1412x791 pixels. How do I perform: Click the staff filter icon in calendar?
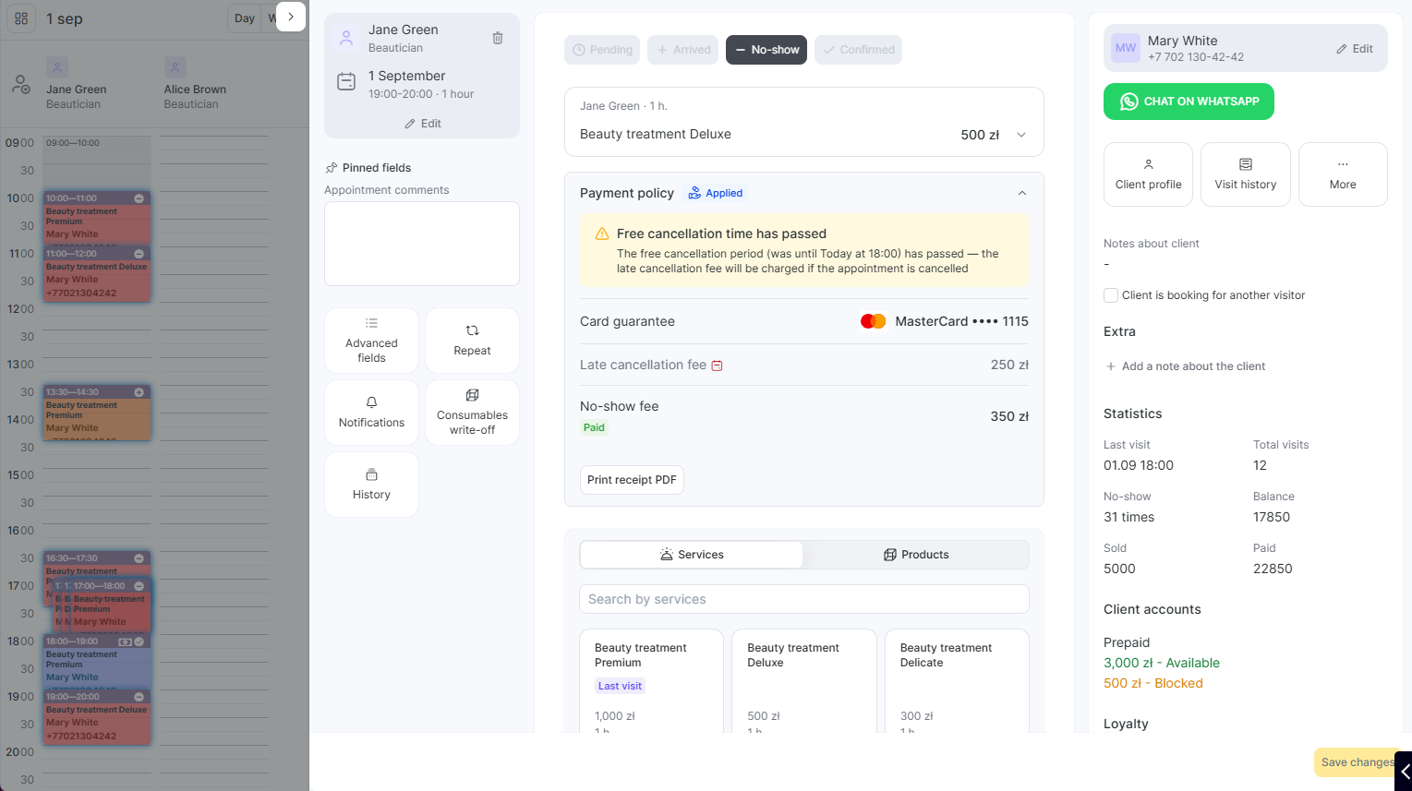pos(20,85)
